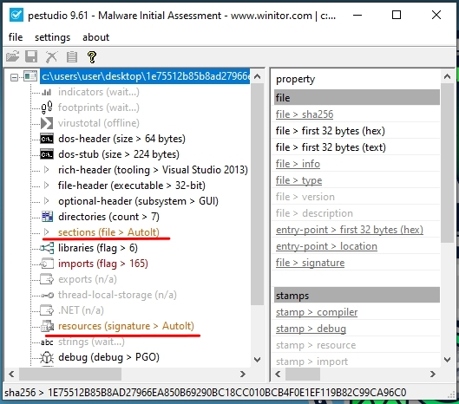Click the open file toolbar icon
459x404 pixels.
click(x=12, y=56)
